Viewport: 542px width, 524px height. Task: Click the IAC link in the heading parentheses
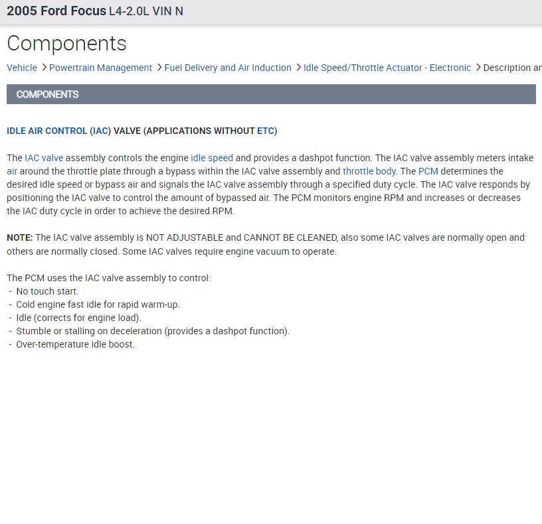(100, 131)
